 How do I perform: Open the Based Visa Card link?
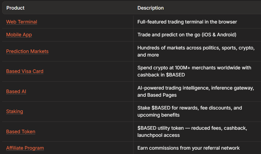[25, 71]
